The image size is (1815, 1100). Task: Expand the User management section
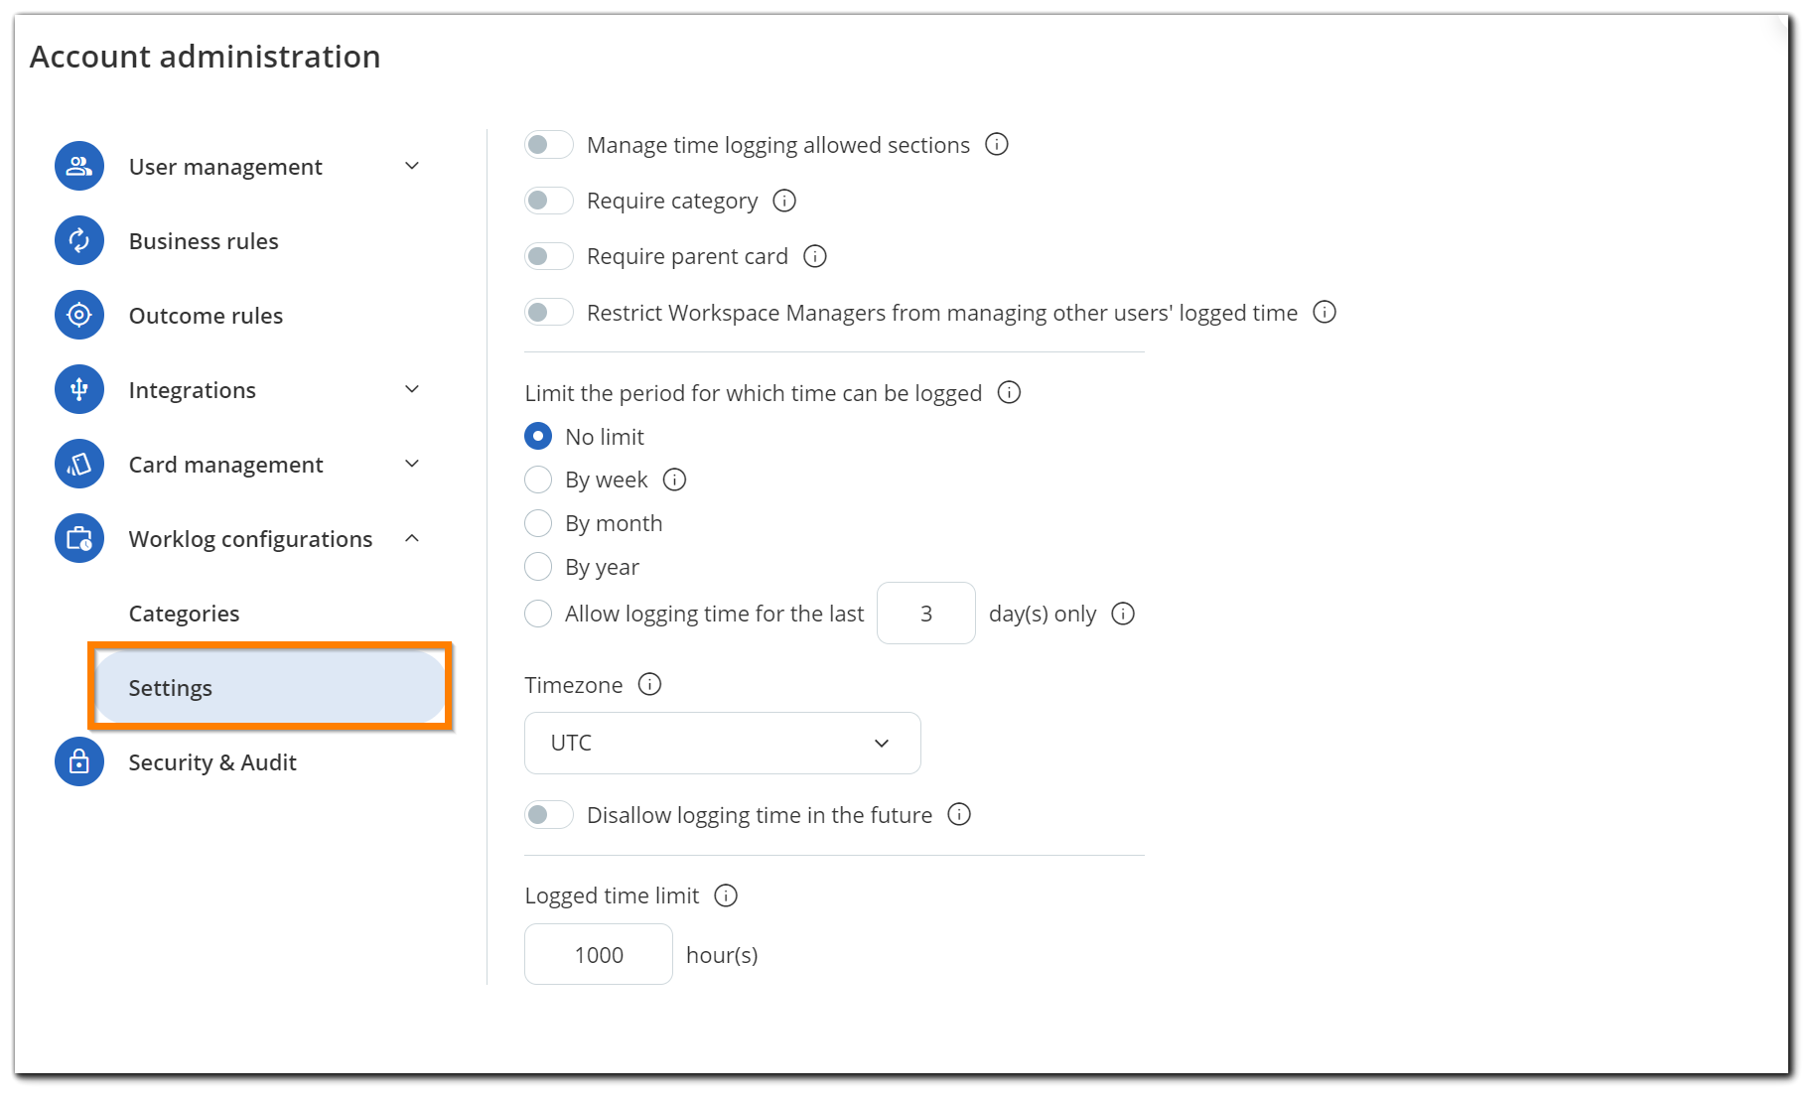412,166
